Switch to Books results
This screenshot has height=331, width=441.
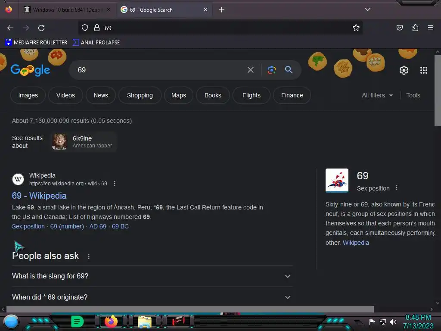(x=213, y=95)
